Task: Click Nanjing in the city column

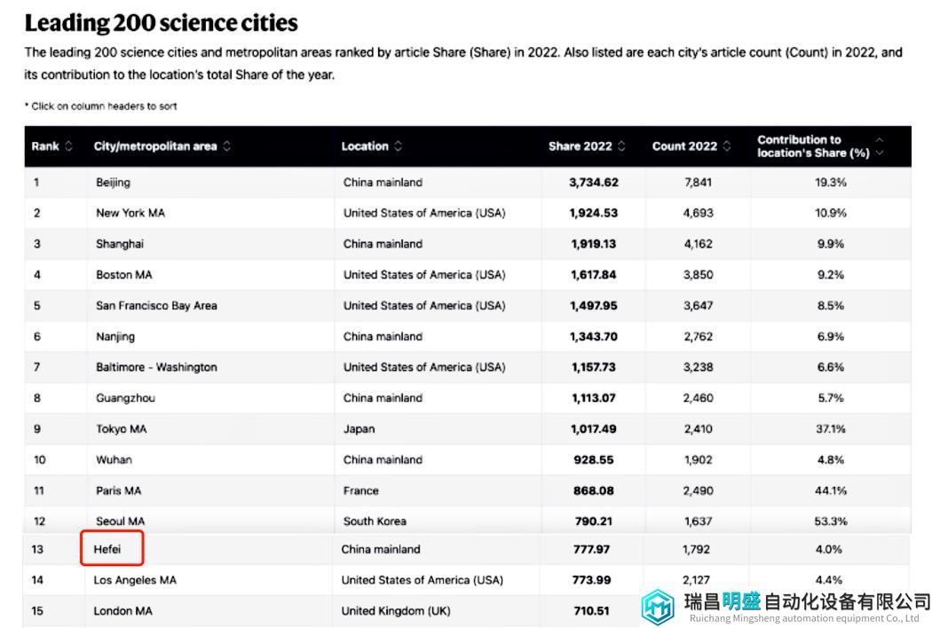Action: (x=115, y=336)
